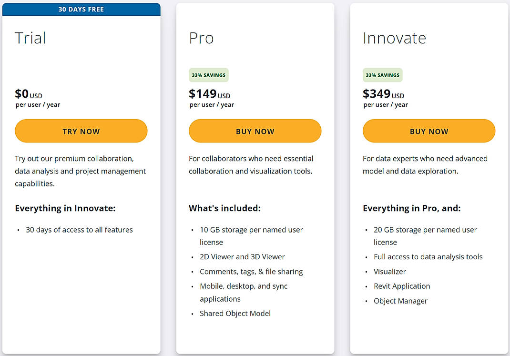Select the Pro plan heading

point(201,38)
